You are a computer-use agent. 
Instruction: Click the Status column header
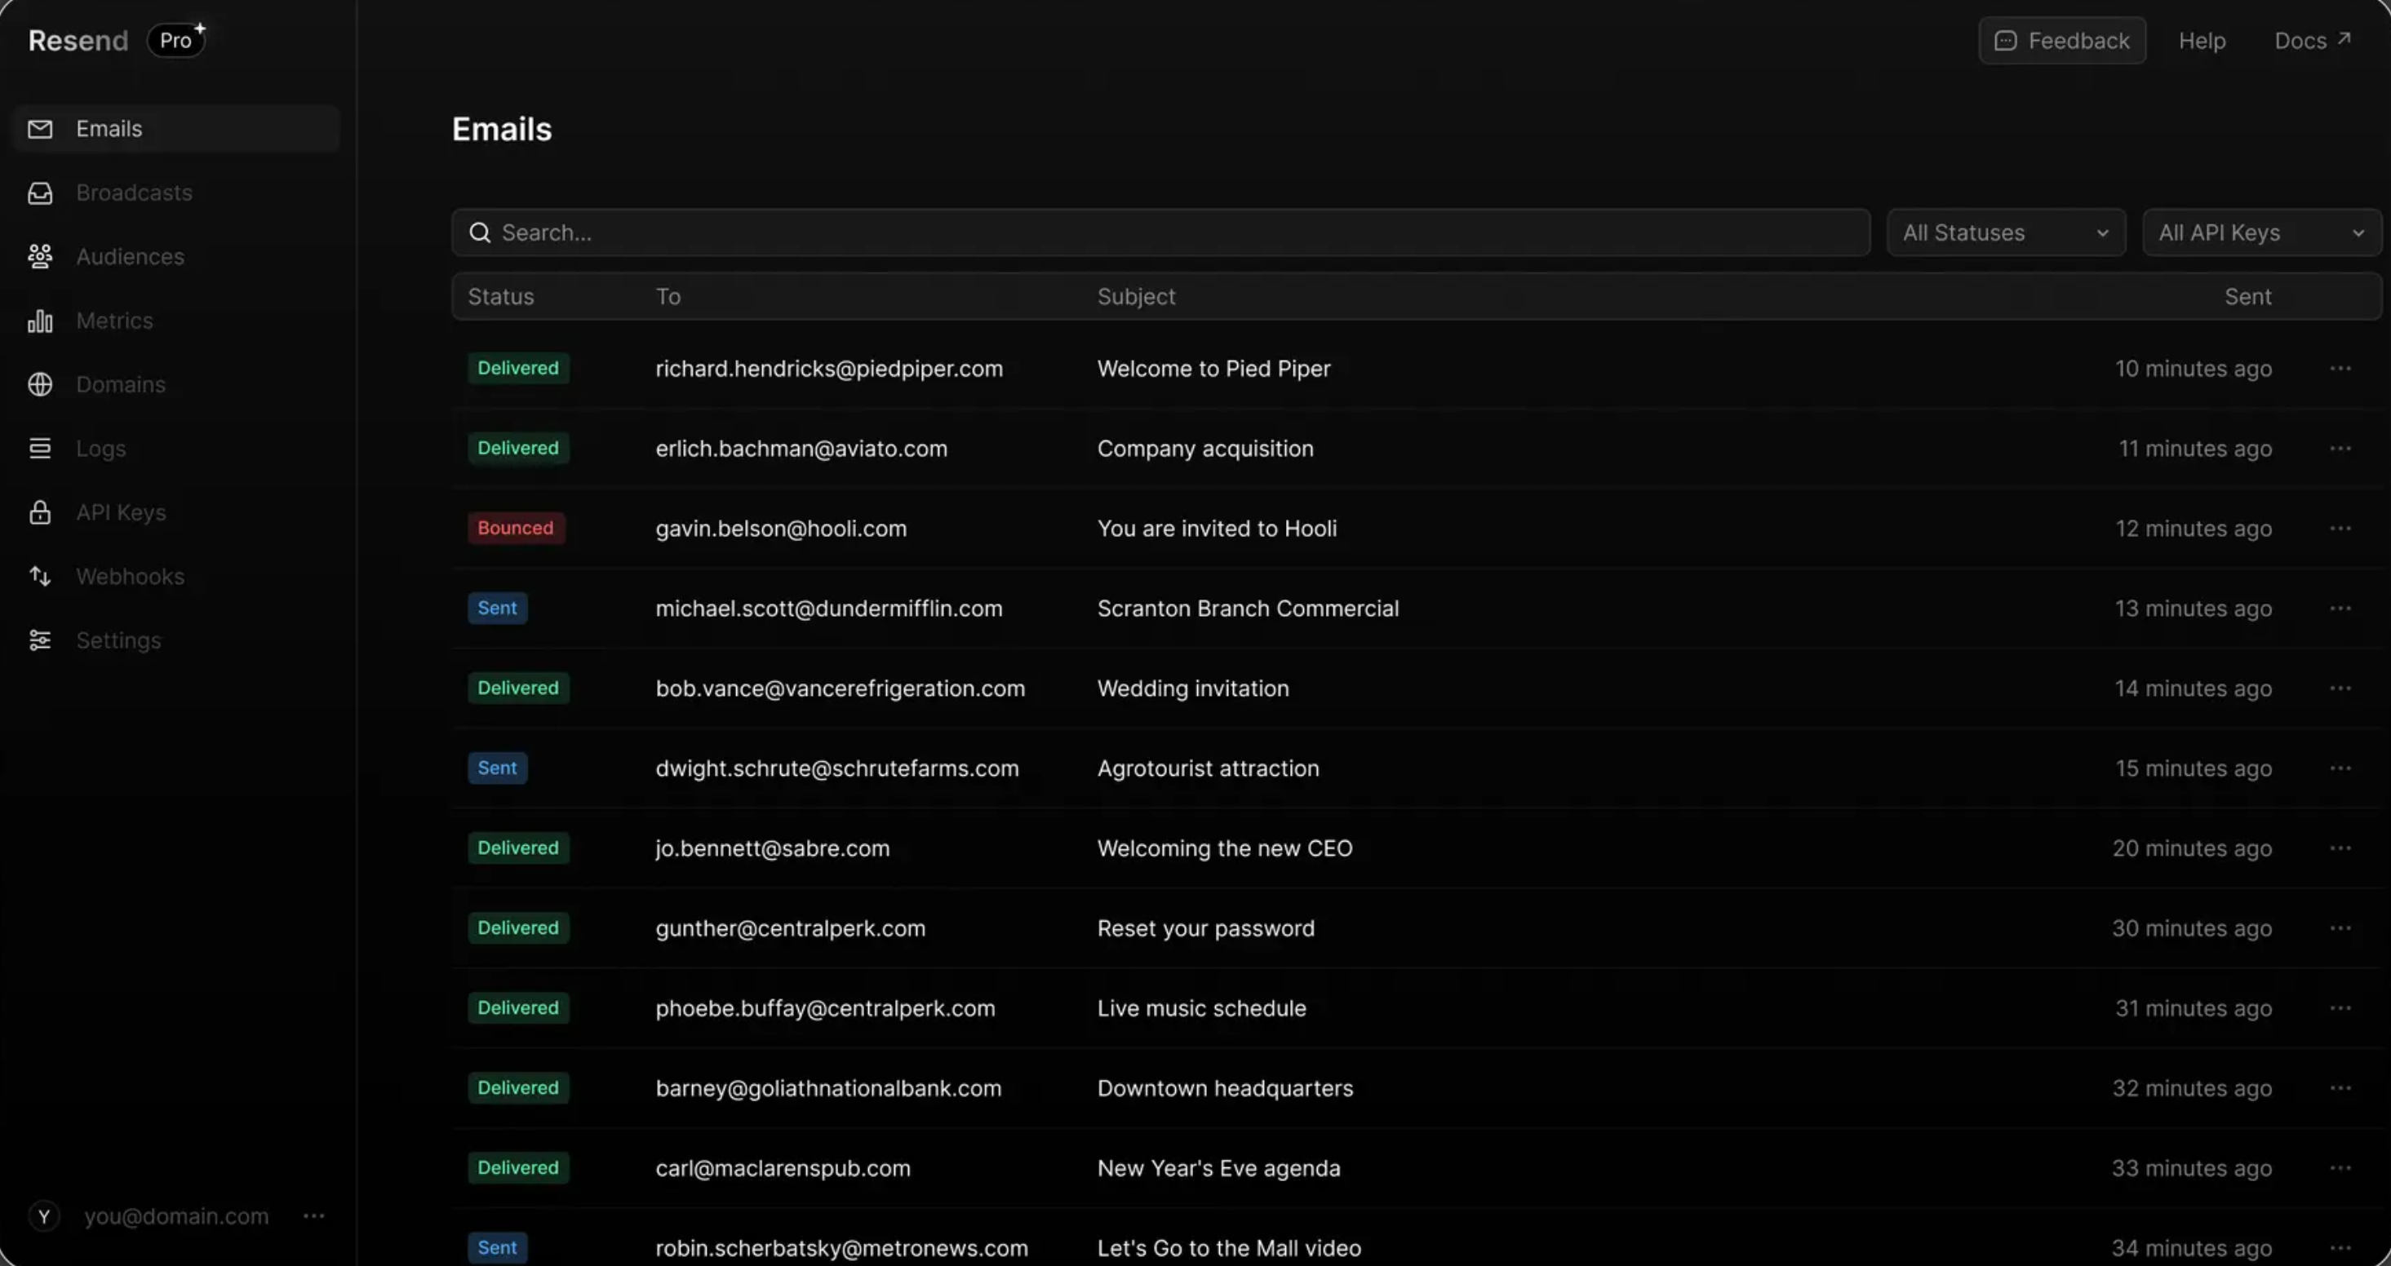pyautogui.click(x=500, y=297)
